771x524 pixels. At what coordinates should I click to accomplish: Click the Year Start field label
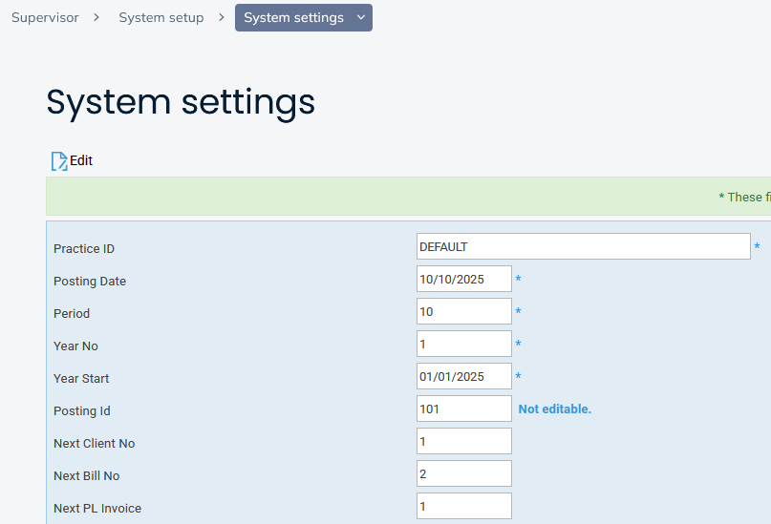pos(81,378)
